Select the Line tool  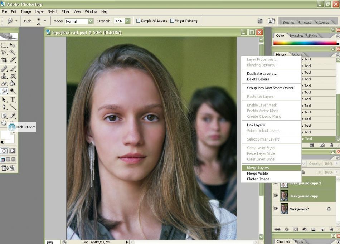click(x=13, y=107)
